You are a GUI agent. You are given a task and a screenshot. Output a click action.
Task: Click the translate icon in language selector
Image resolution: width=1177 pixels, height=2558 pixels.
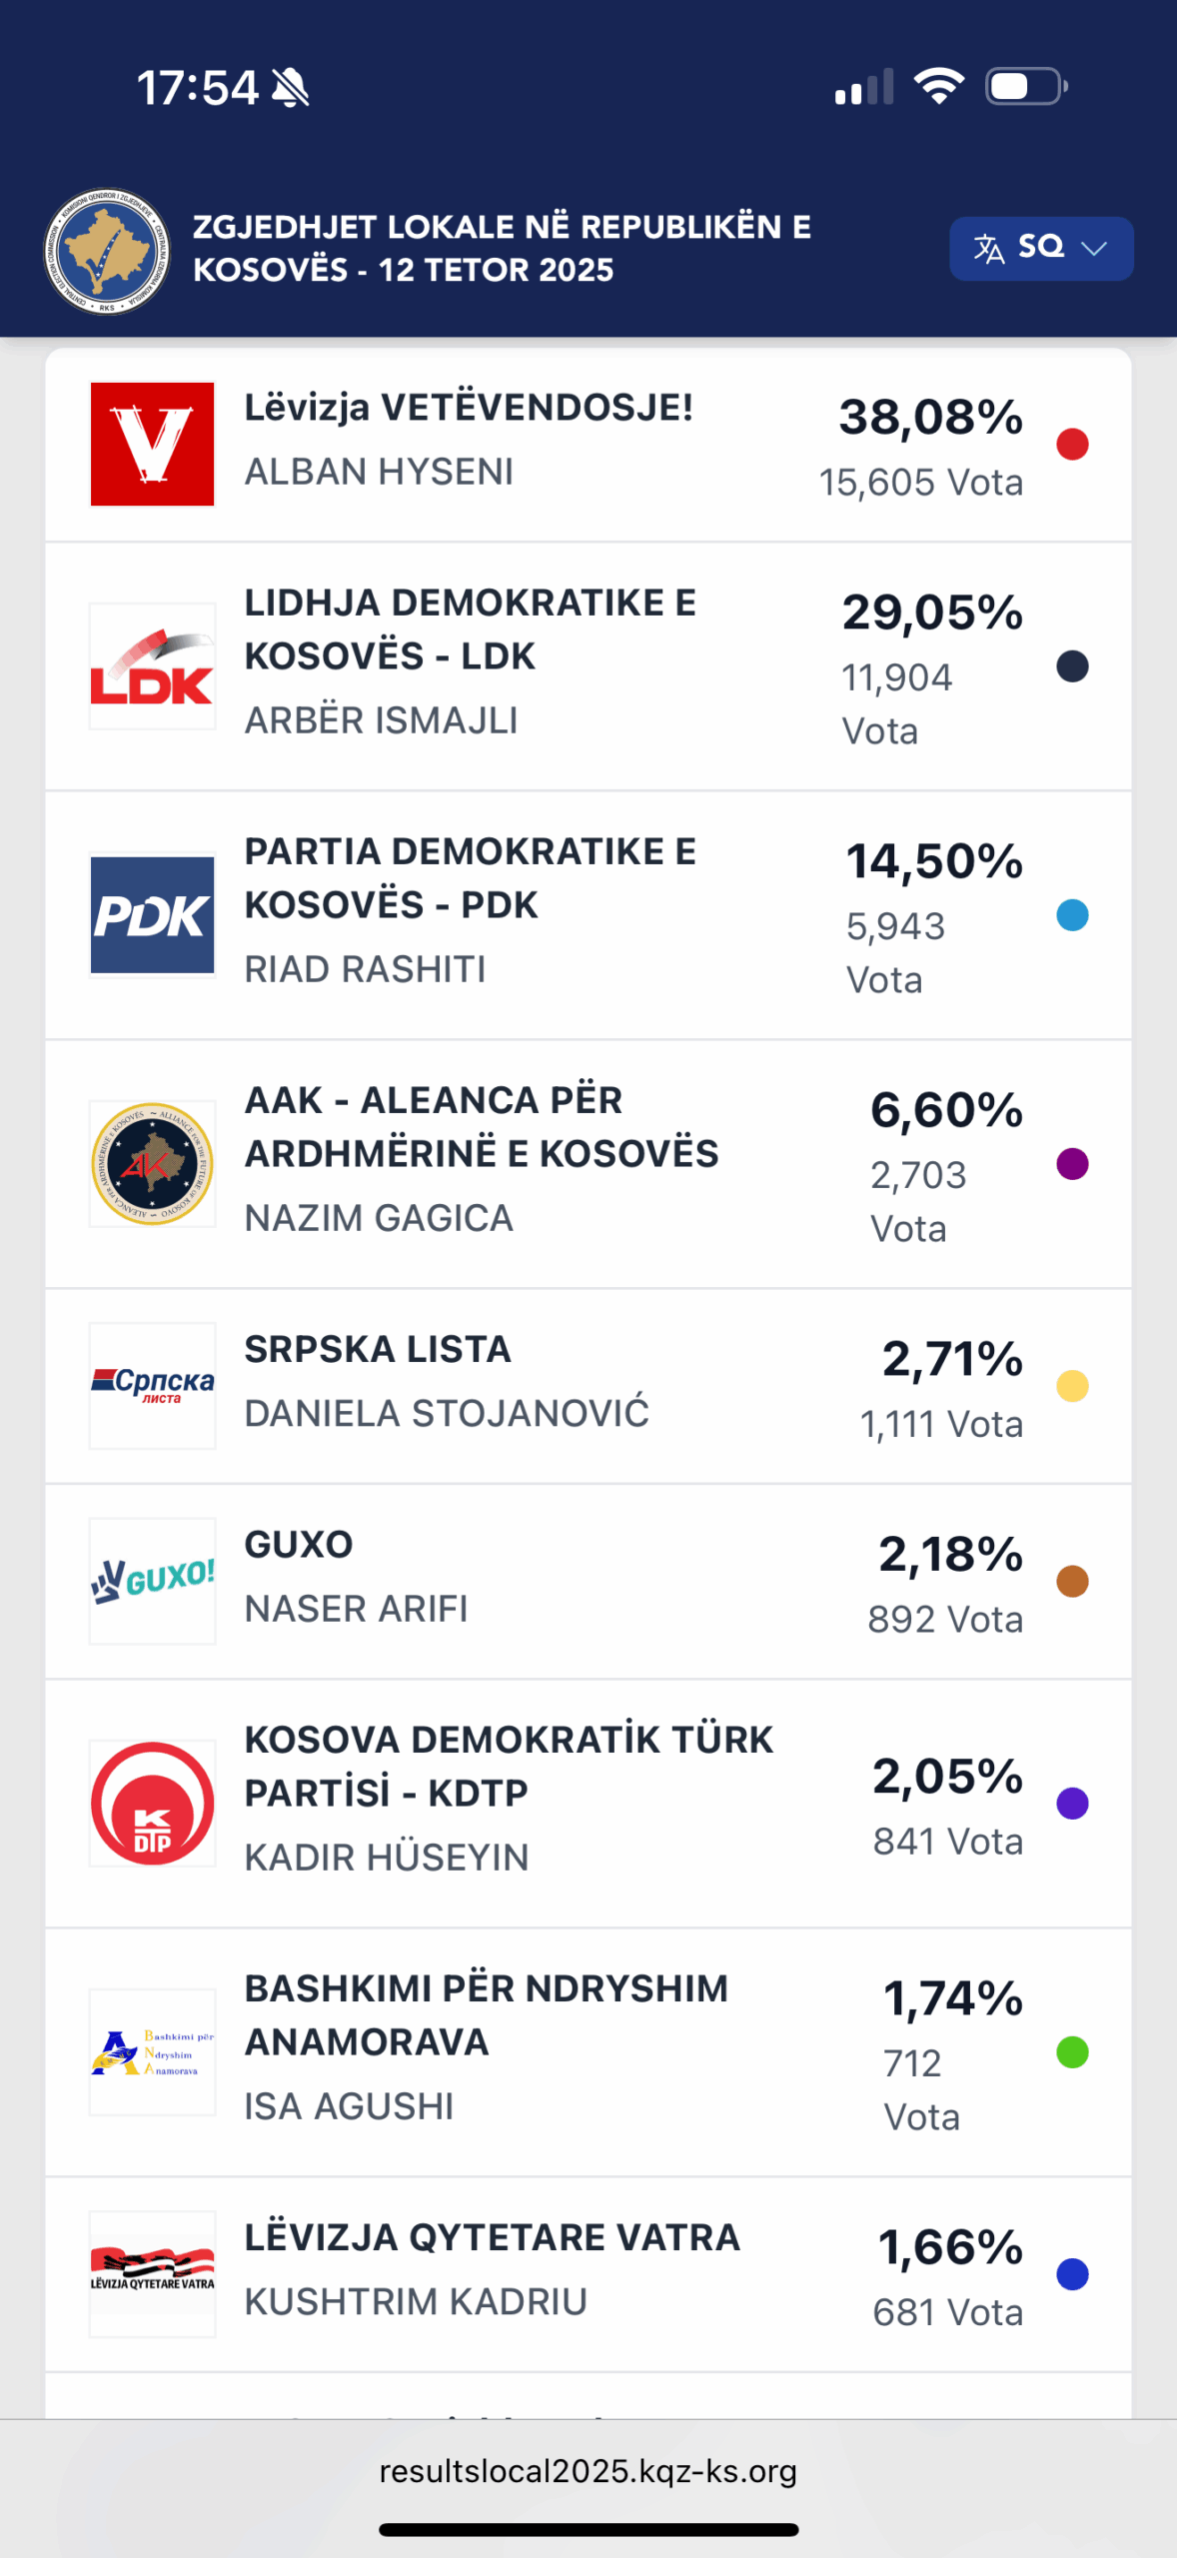click(x=988, y=248)
